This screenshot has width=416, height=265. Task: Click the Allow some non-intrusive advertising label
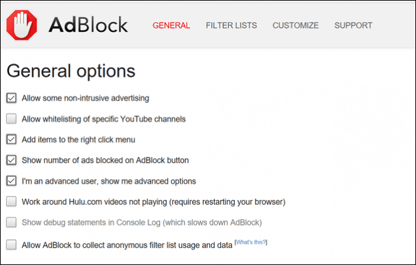point(85,98)
